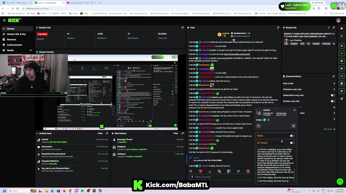Edit stream info with pencil icon
The image size is (346, 194).
(x=329, y=27)
